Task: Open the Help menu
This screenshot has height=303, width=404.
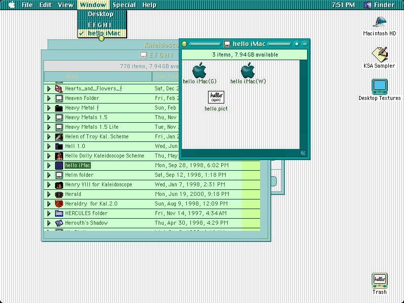Action: [x=149, y=5]
